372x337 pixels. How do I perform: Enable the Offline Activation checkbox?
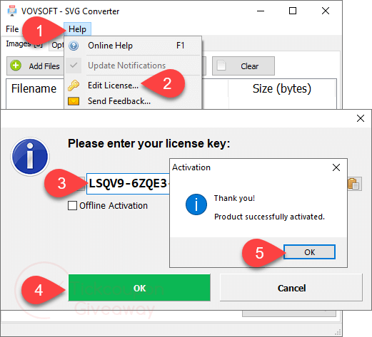(72, 206)
